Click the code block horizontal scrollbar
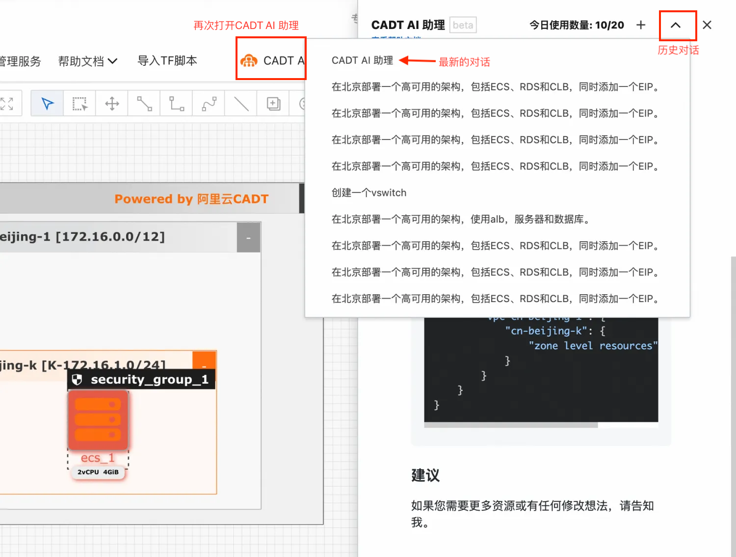 511,425
